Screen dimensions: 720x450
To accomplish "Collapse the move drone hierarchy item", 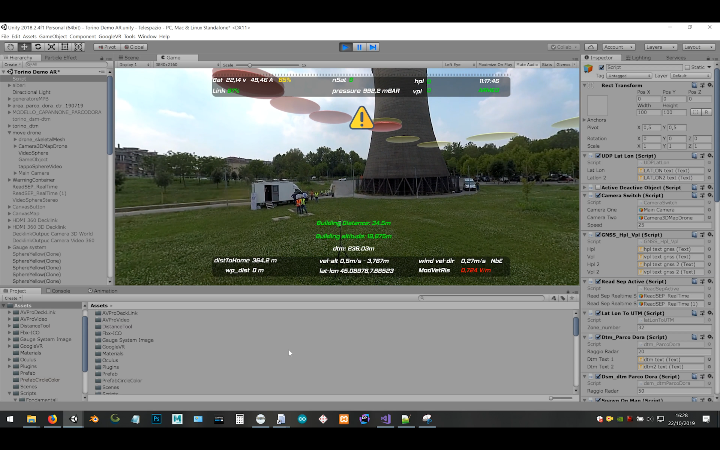I will [9, 133].
